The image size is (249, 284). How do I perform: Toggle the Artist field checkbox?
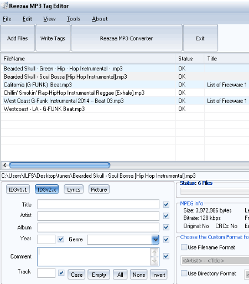pyautogui.click(x=166, y=216)
